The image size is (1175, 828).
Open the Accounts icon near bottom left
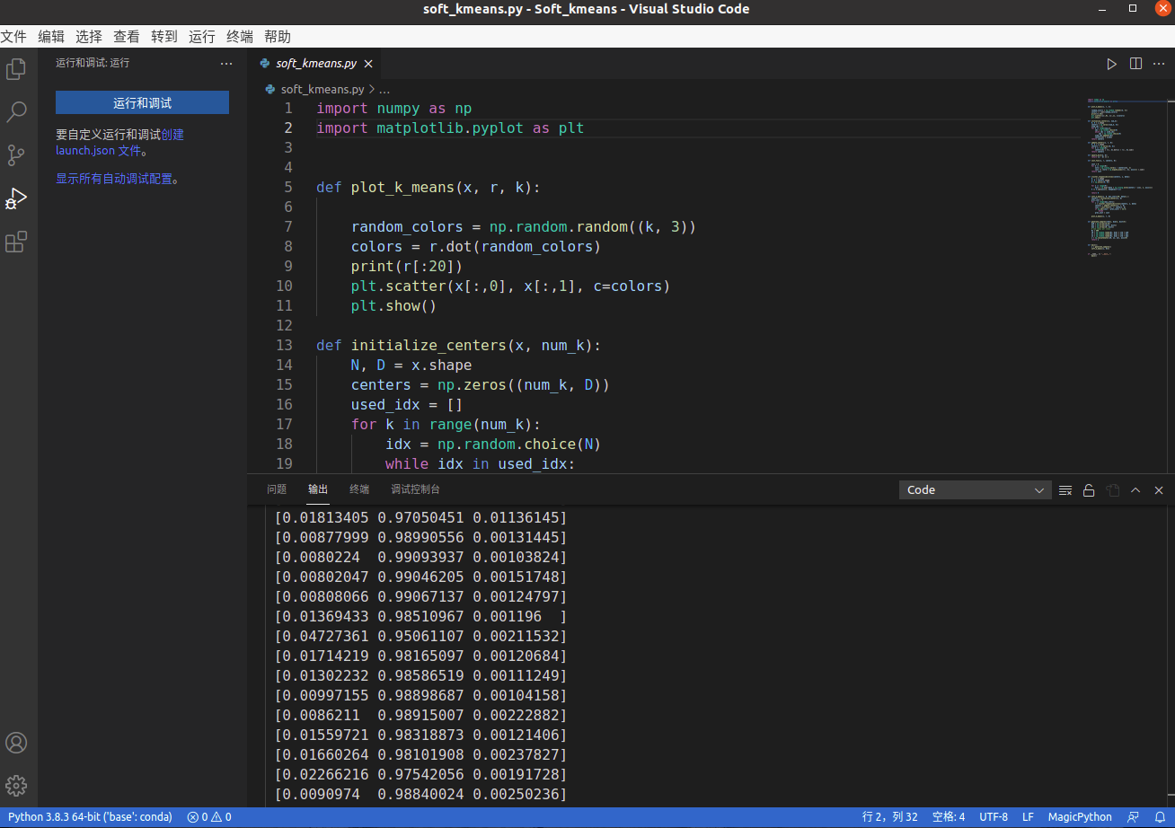(15, 743)
